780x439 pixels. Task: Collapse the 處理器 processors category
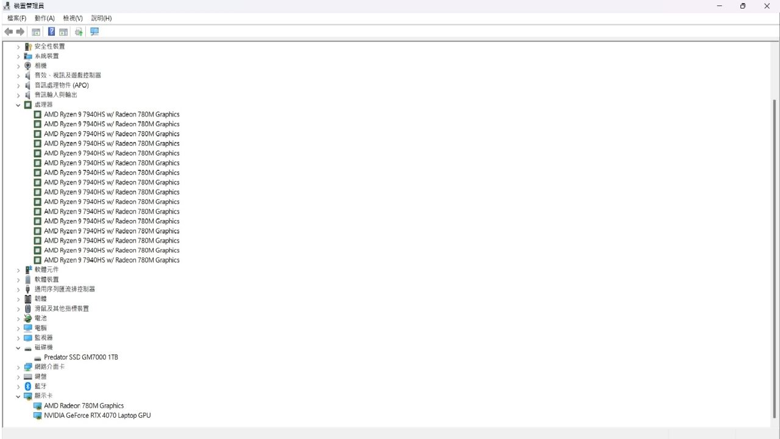(18, 105)
